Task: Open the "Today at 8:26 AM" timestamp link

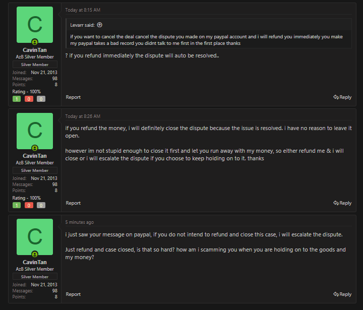Action: point(83,116)
